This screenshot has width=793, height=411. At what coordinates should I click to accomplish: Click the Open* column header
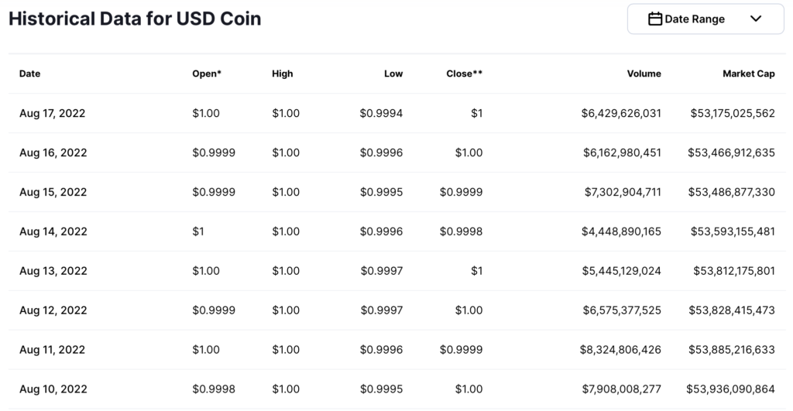(207, 74)
